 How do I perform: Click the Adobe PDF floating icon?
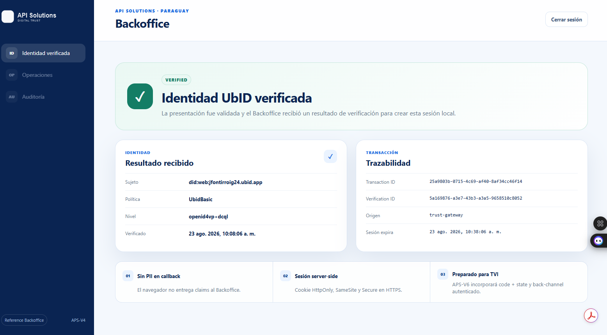coord(591,316)
